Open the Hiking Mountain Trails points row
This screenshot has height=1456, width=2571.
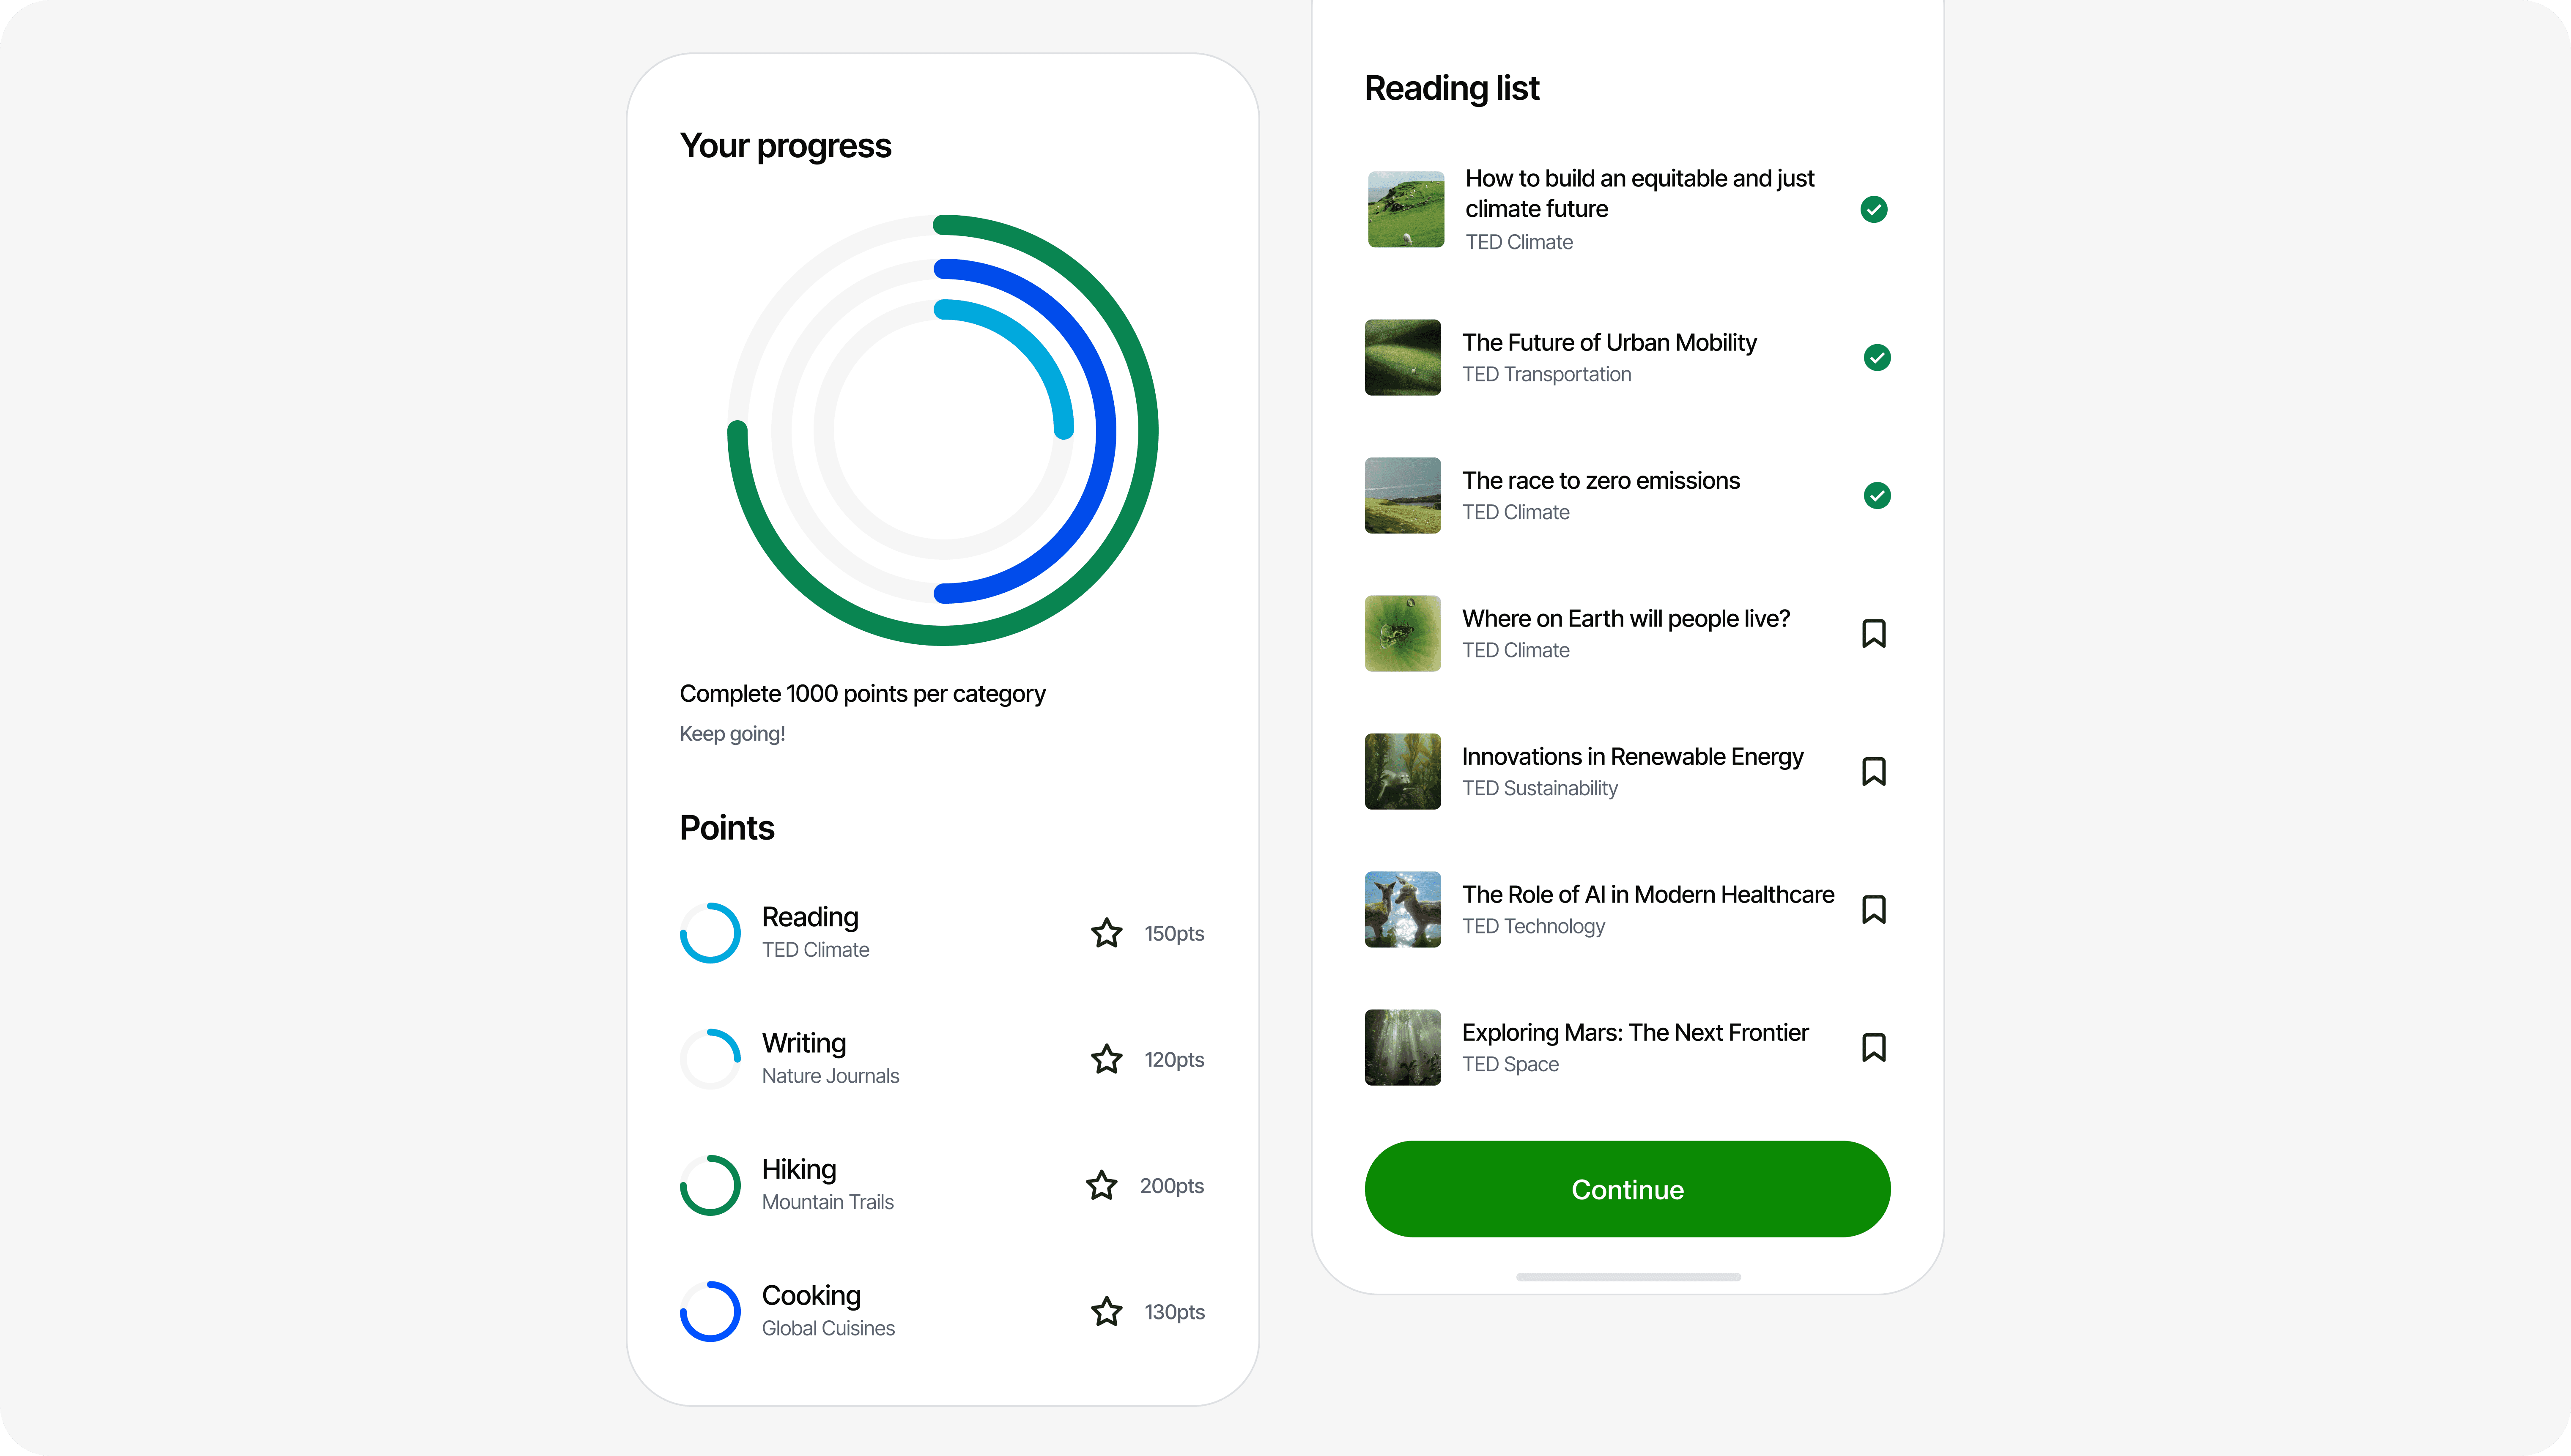[x=942, y=1185]
